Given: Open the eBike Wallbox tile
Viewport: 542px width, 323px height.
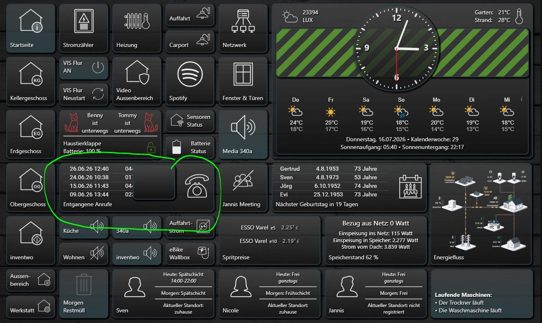Looking at the screenshot, I should [x=190, y=254].
